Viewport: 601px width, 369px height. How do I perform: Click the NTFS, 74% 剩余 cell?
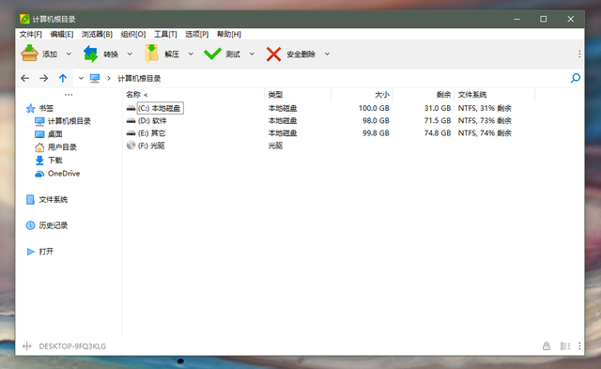click(x=485, y=133)
